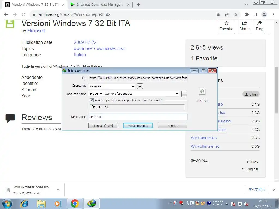Click SHOW ALL files

click(199, 161)
